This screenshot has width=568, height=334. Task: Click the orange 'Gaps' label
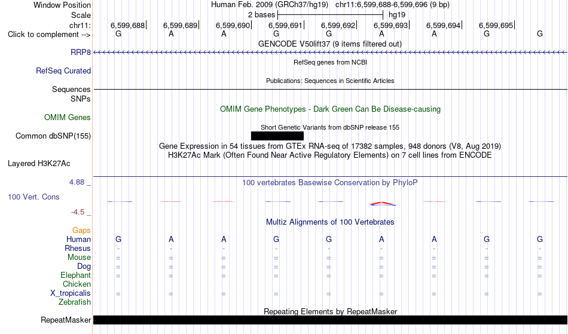pyautogui.click(x=81, y=231)
